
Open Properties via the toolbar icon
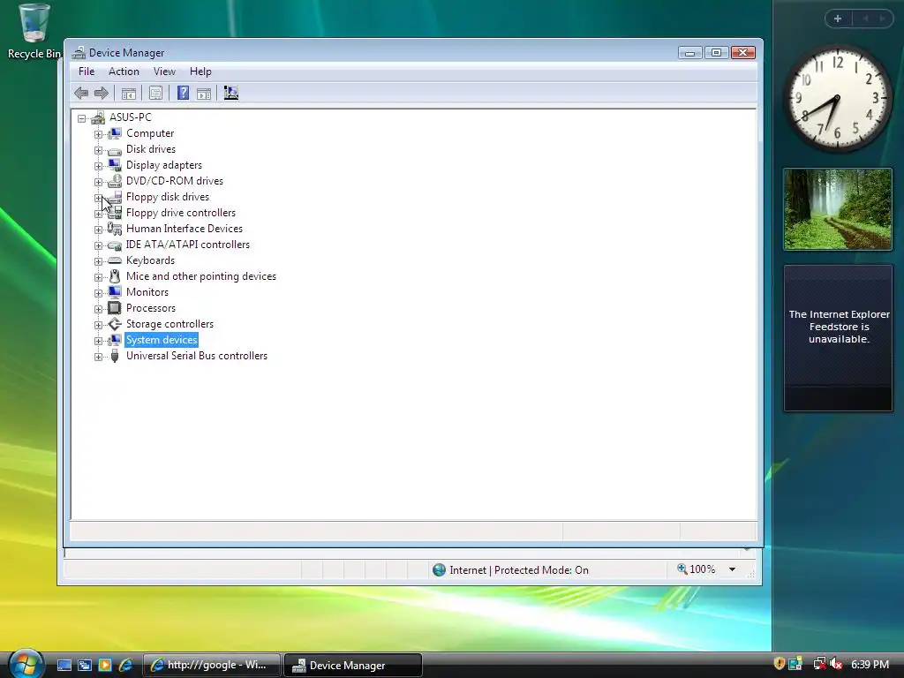pyautogui.click(x=155, y=94)
